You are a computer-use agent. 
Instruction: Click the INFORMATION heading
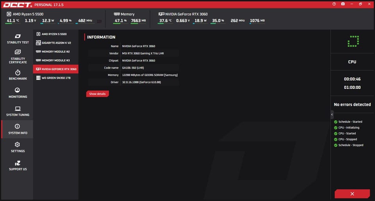pyautogui.click(x=101, y=37)
